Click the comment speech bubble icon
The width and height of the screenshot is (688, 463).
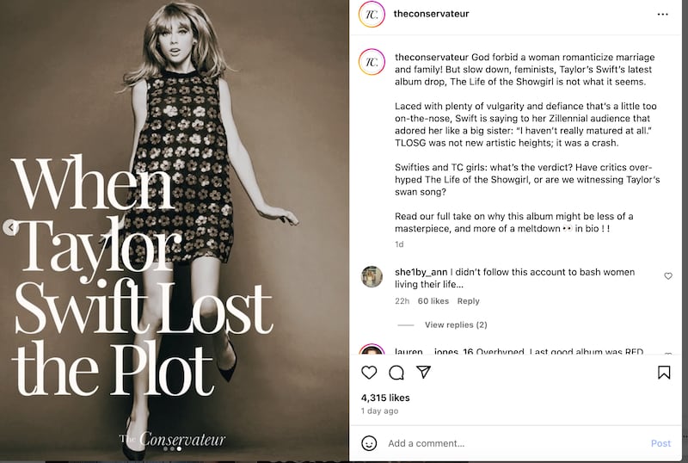[396, 373]
